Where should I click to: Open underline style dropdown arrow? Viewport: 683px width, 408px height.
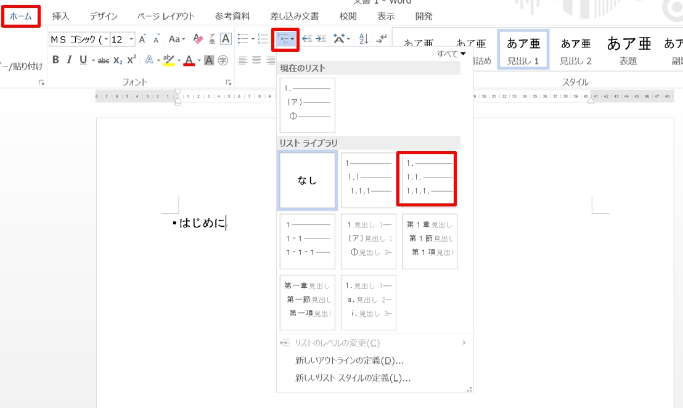[93, 60]
